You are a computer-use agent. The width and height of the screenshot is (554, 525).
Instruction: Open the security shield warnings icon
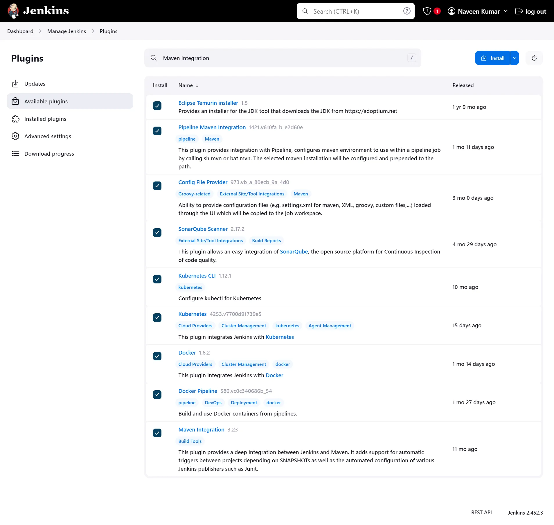427,11
